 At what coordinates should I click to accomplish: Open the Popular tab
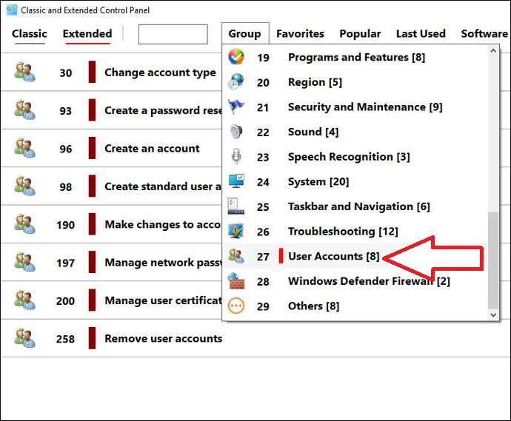click(x=360, y=33)
